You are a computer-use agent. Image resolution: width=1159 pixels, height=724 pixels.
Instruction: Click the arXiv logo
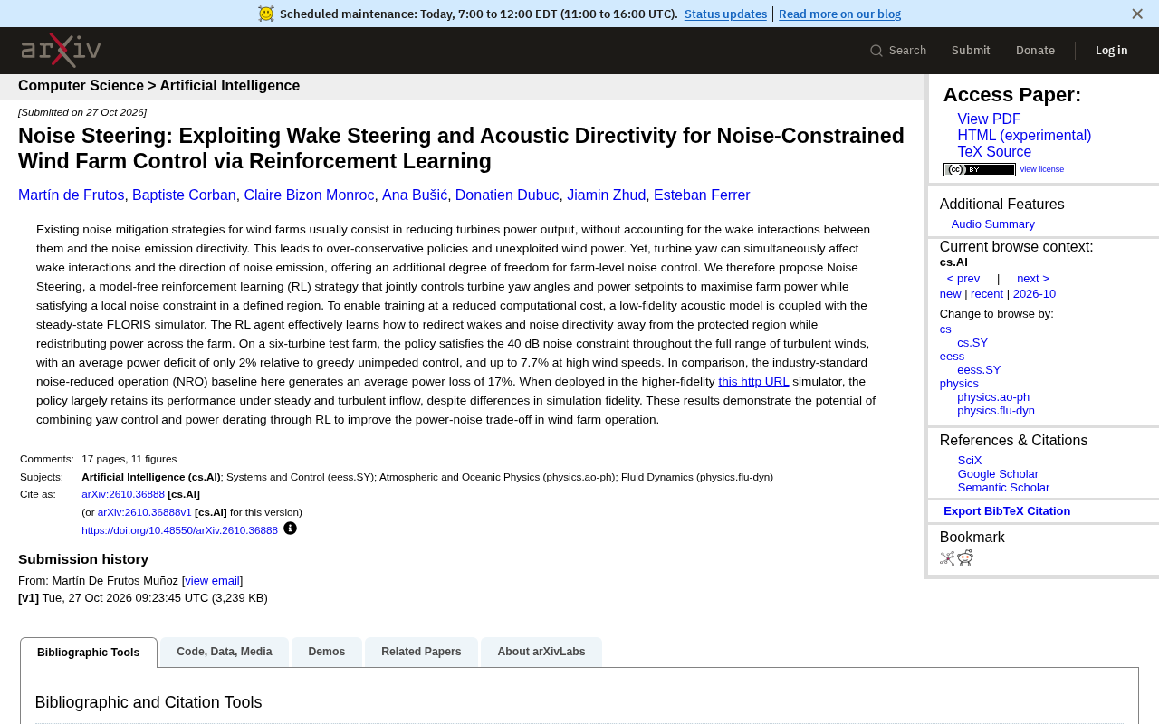(61, 51)
